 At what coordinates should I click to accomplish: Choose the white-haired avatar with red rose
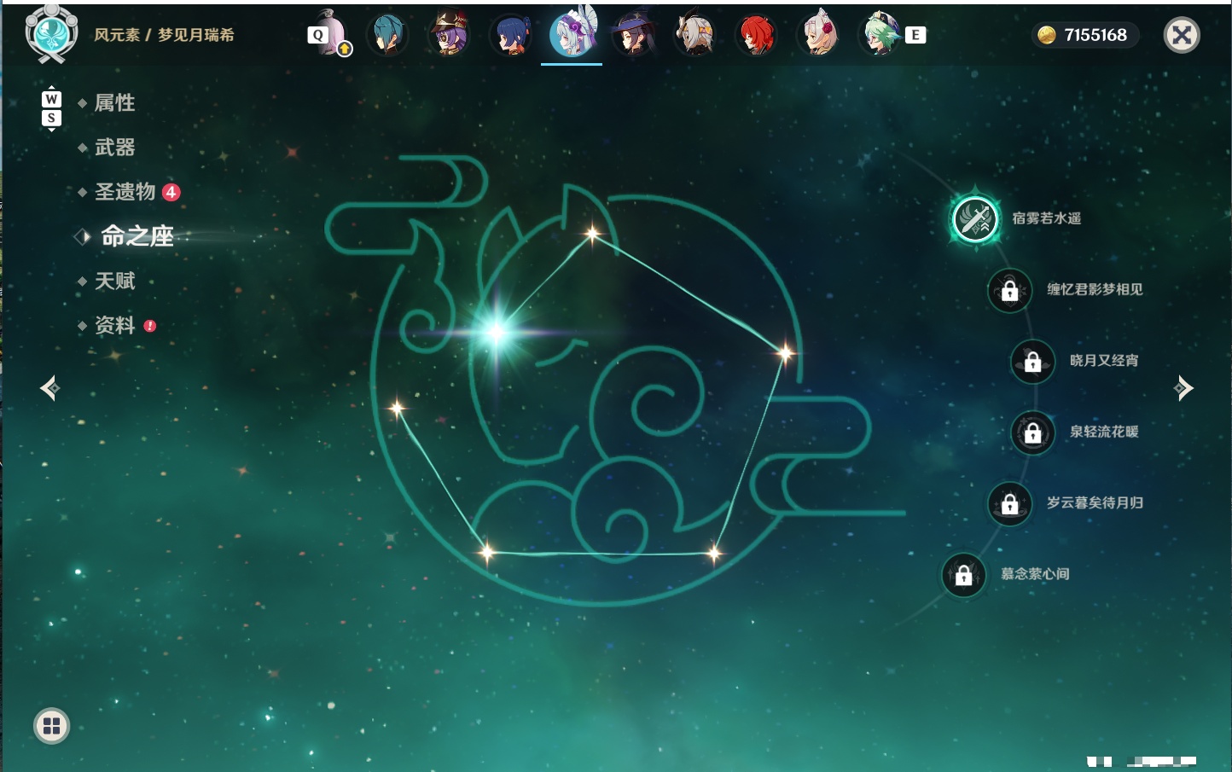coord(818,35)
